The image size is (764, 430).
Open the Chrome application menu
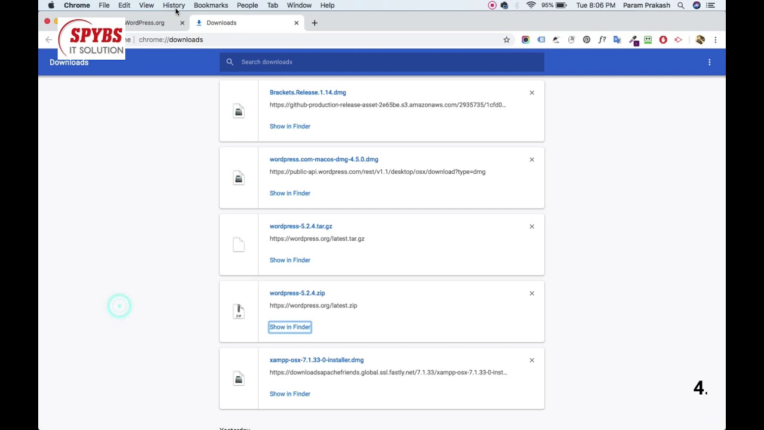77,5
